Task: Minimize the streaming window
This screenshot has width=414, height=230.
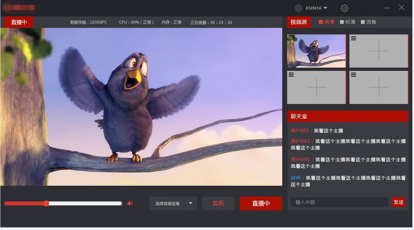Action: click(x=387, y=8)
